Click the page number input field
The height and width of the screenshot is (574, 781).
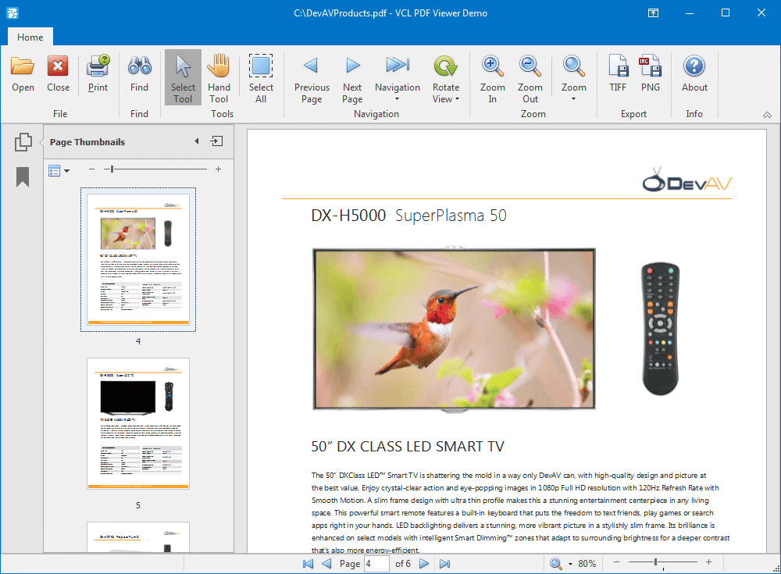[x=376, y=564]
